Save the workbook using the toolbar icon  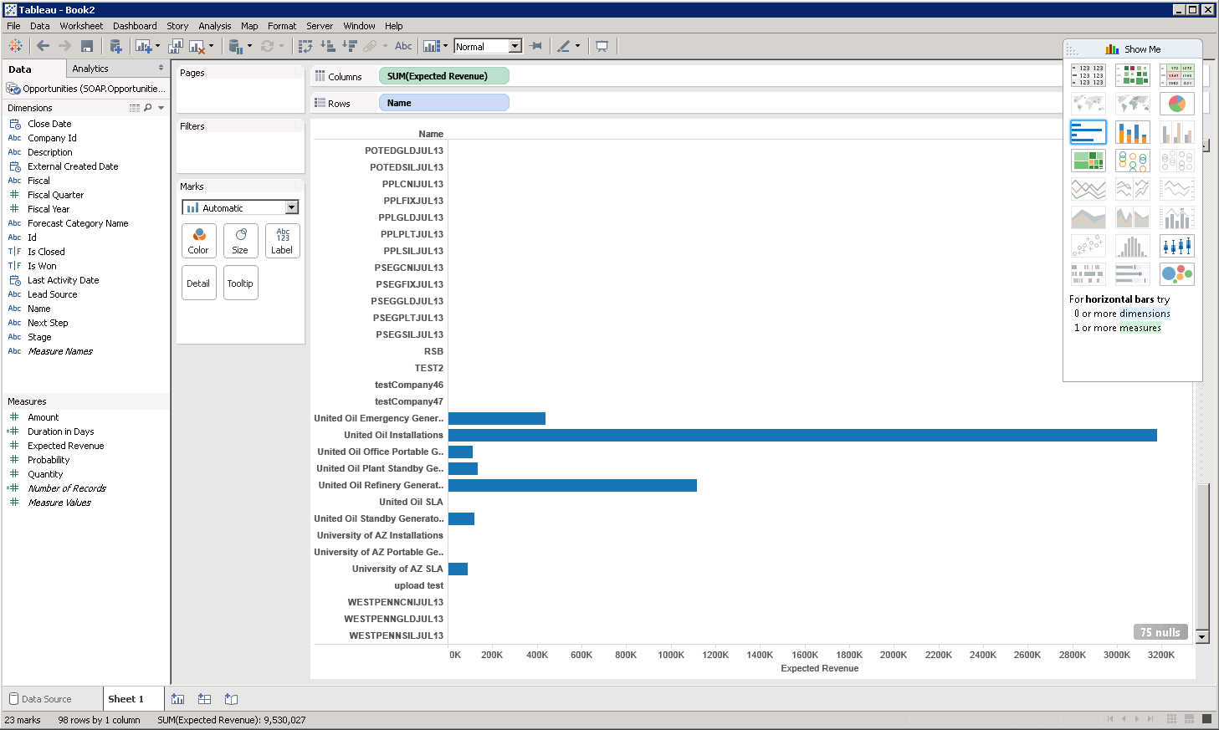[x=87, y=46]
